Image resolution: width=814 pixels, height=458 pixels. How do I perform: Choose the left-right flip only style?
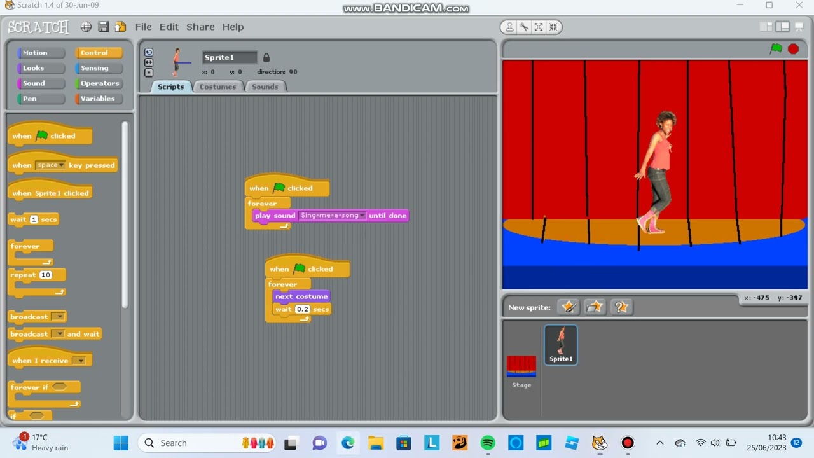click(x=149, y=62)
